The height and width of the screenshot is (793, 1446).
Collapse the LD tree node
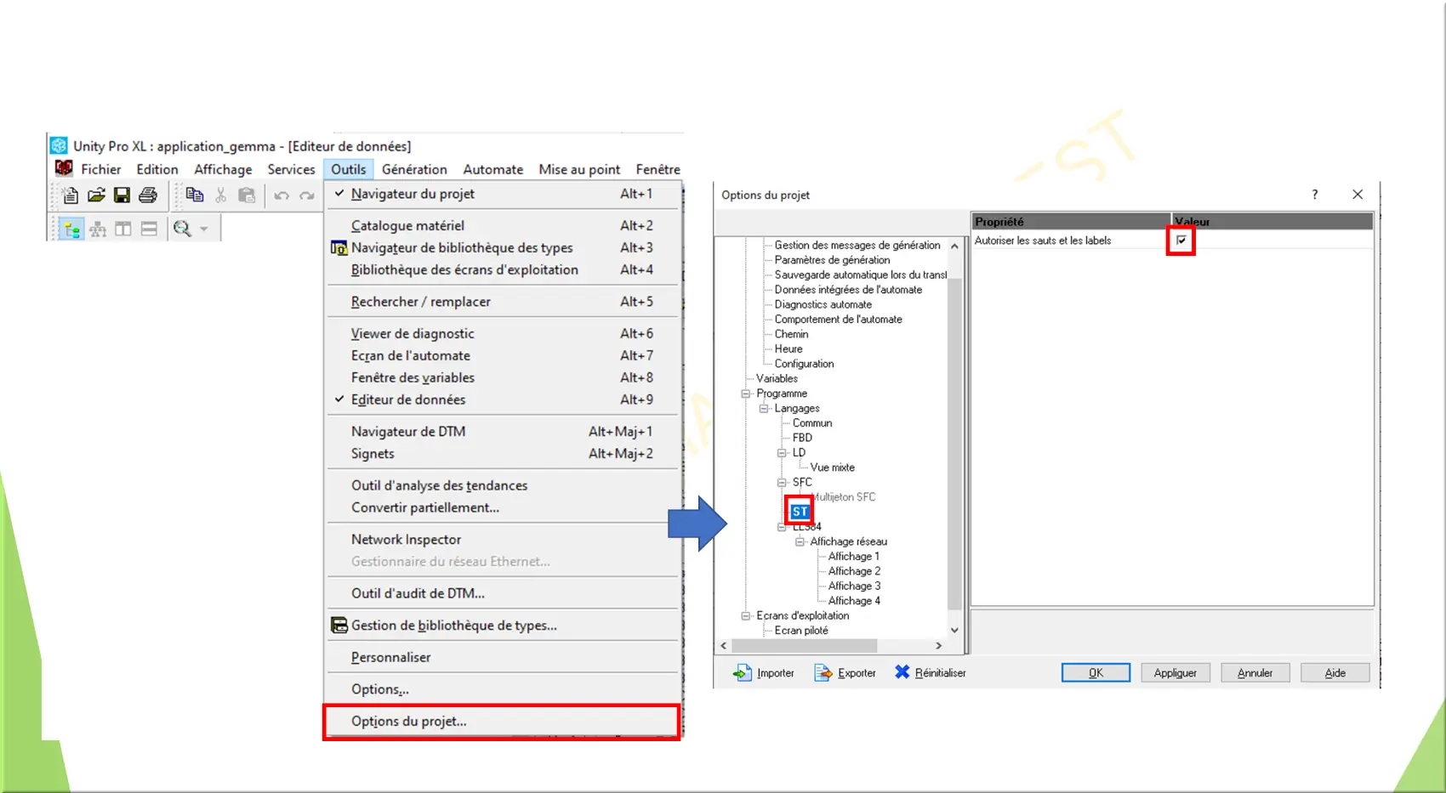coord(782,453)
